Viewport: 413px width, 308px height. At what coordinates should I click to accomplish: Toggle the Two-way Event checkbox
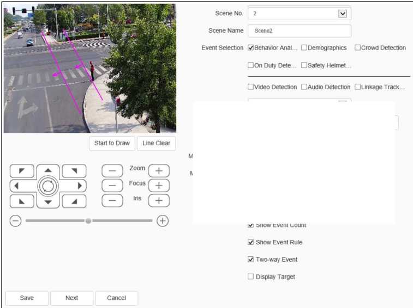(x=251, y=260)
